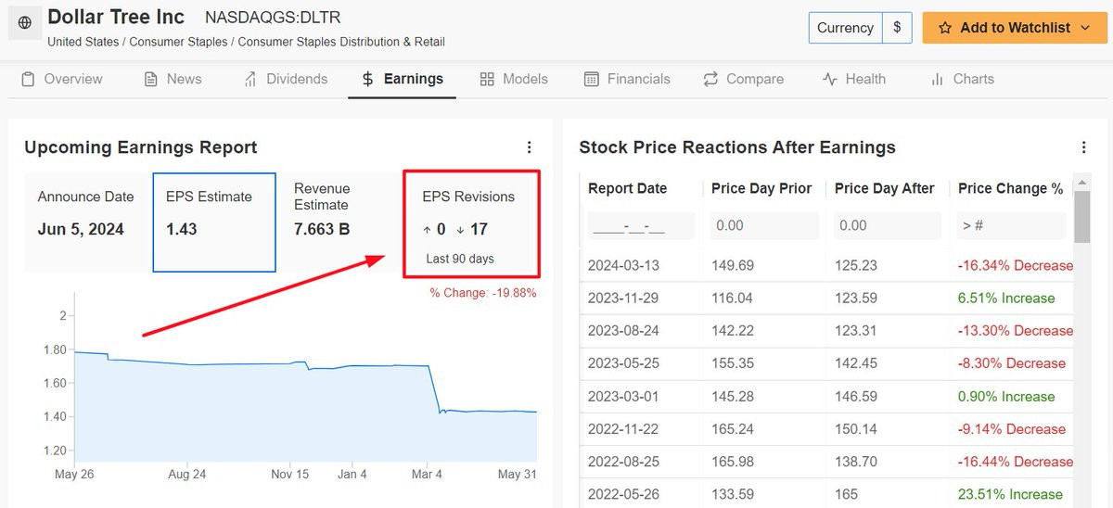Screen dimensions: 1113x508
Task: Click the Charts bar icon
Action: click(938, 79)
